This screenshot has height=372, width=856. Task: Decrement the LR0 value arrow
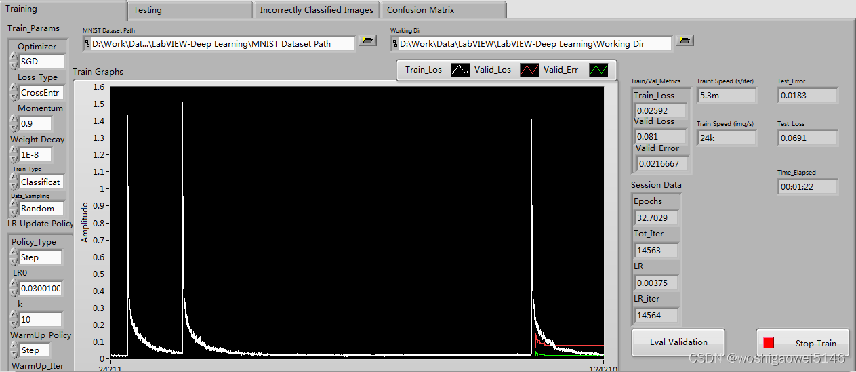pos(14,292)
